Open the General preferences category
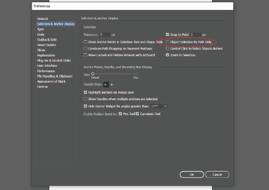 (42, 19)
